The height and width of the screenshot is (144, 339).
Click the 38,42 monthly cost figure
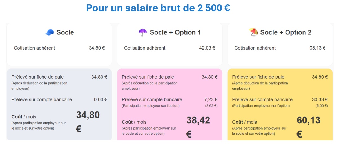click(198, 120)
